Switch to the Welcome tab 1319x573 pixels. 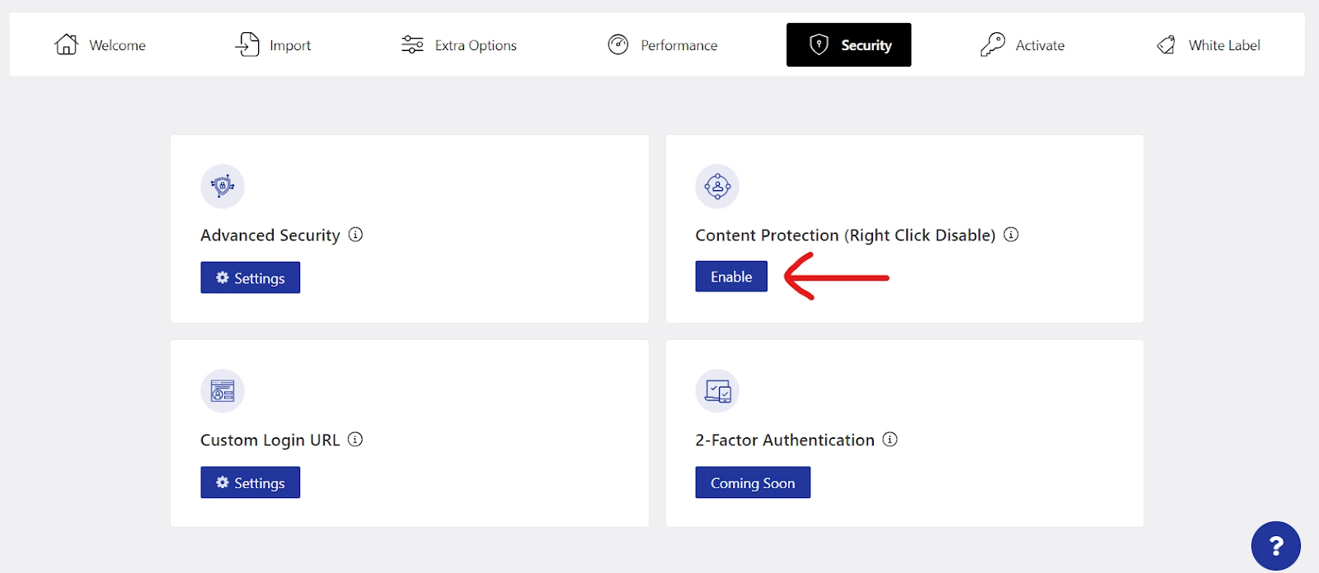pyautogui.click(x=101, y=45)
